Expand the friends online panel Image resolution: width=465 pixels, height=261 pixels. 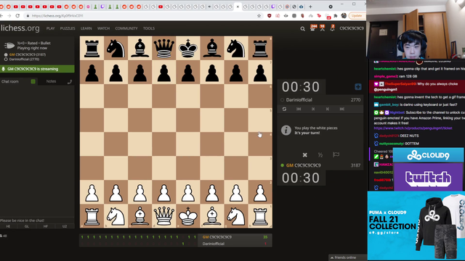click(347, 257)
